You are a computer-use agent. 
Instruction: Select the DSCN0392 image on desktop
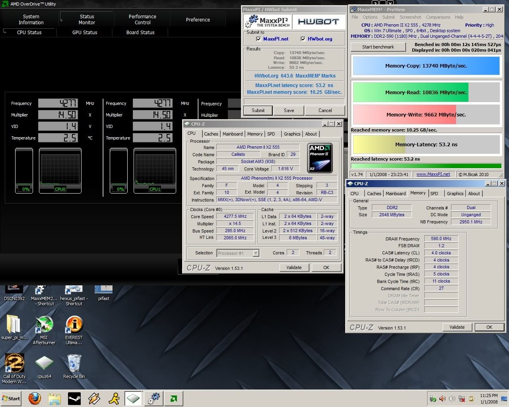coord(14,293)
